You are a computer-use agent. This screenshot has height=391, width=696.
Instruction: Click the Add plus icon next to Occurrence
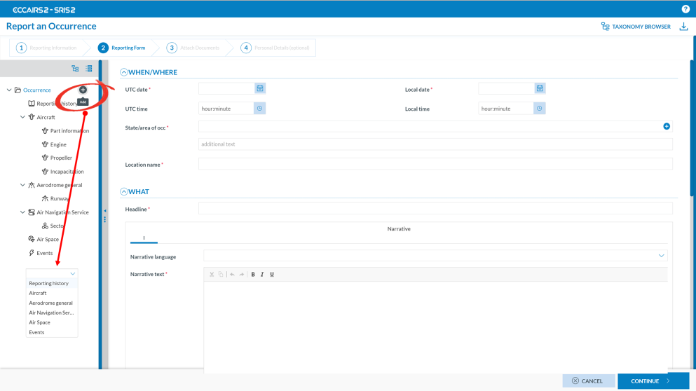click(83, 90)
